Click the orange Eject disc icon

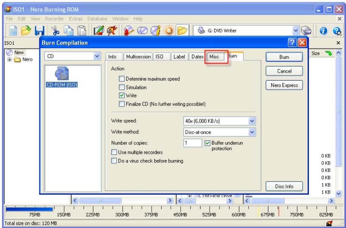tap(169, 31)
